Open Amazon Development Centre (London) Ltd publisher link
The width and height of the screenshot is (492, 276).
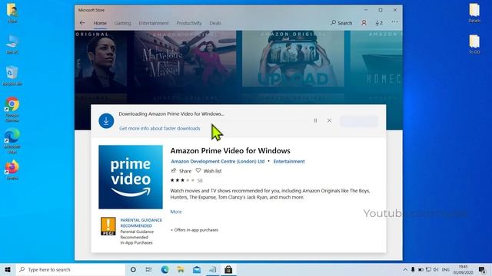(x=218, y=162)
